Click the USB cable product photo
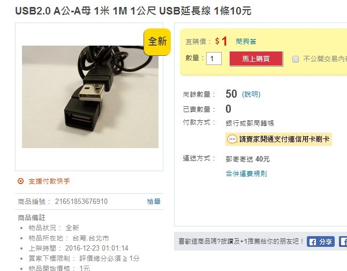The height and width of the screenshot is (271, 347). pos(90,97)
